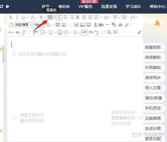Pick a font color with the A icon
The width and height of the screenshot is (167, 142).
pos(32,17)
